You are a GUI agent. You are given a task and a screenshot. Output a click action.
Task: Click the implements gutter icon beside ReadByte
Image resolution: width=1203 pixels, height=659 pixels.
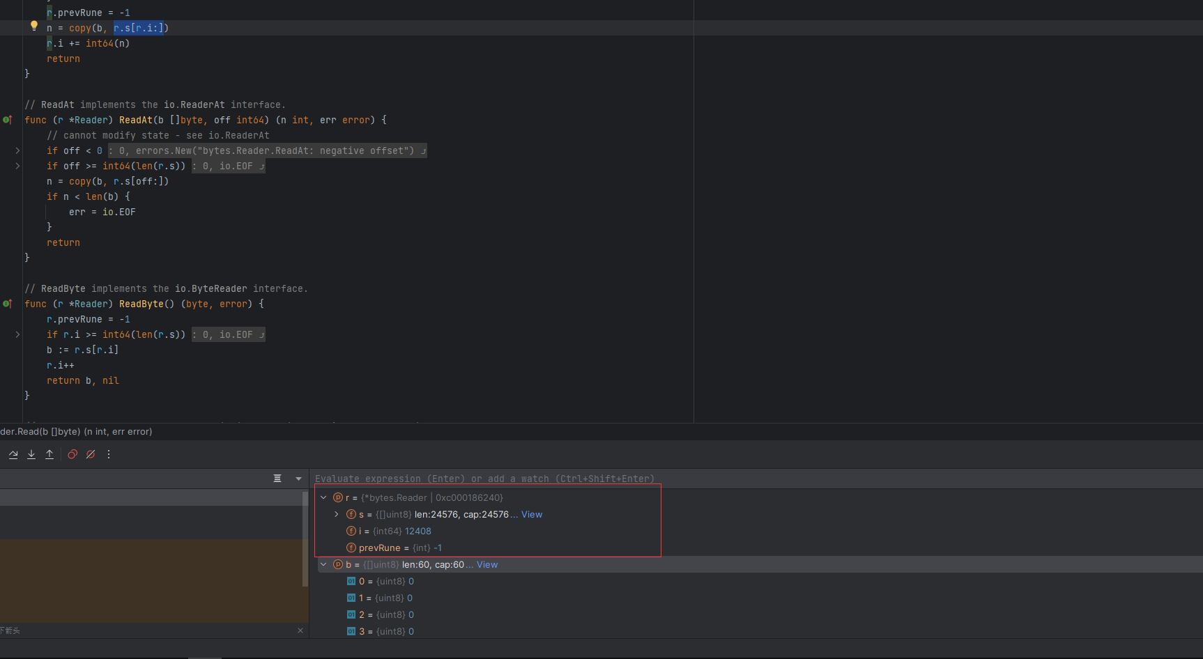pyautogui.click(x=8, y=304)
